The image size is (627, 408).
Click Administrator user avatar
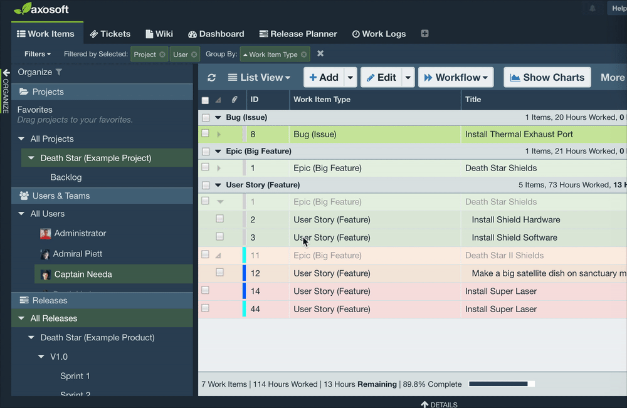pos(46,233)
